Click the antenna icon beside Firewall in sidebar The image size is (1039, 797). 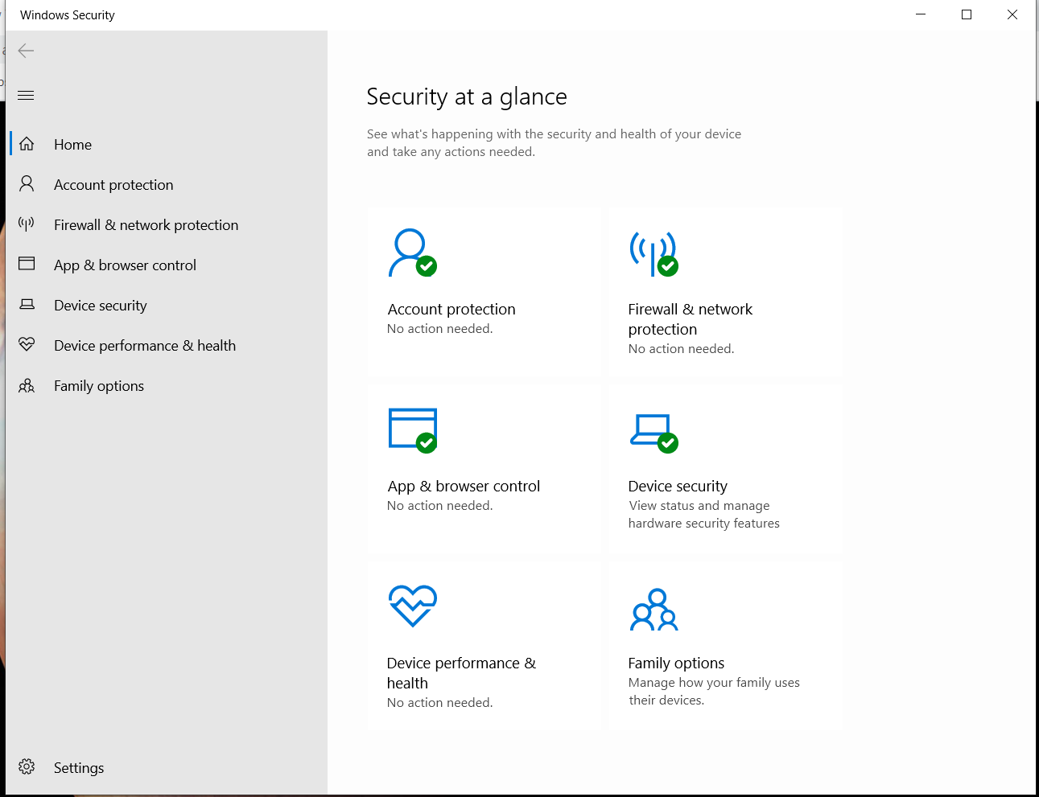(27, 224)
